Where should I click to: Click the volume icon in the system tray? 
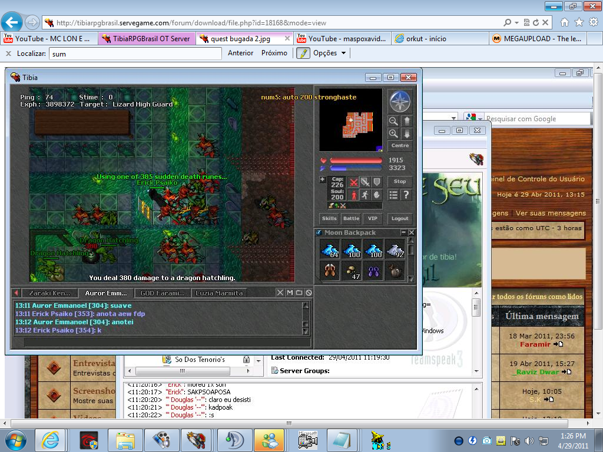click(529, 441)
